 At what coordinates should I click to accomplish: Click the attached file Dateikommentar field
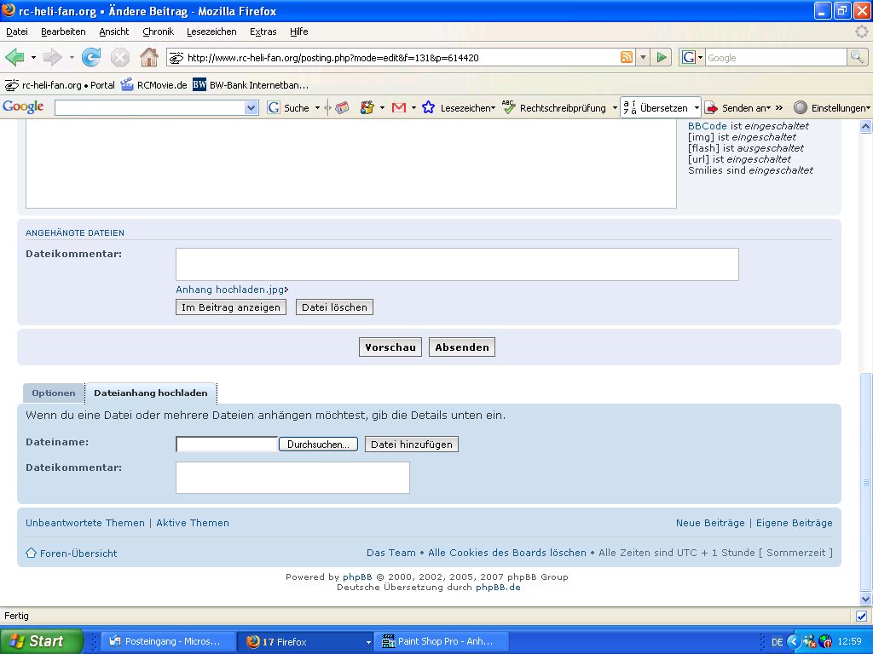pyautogui.click(x=457, y=265)
